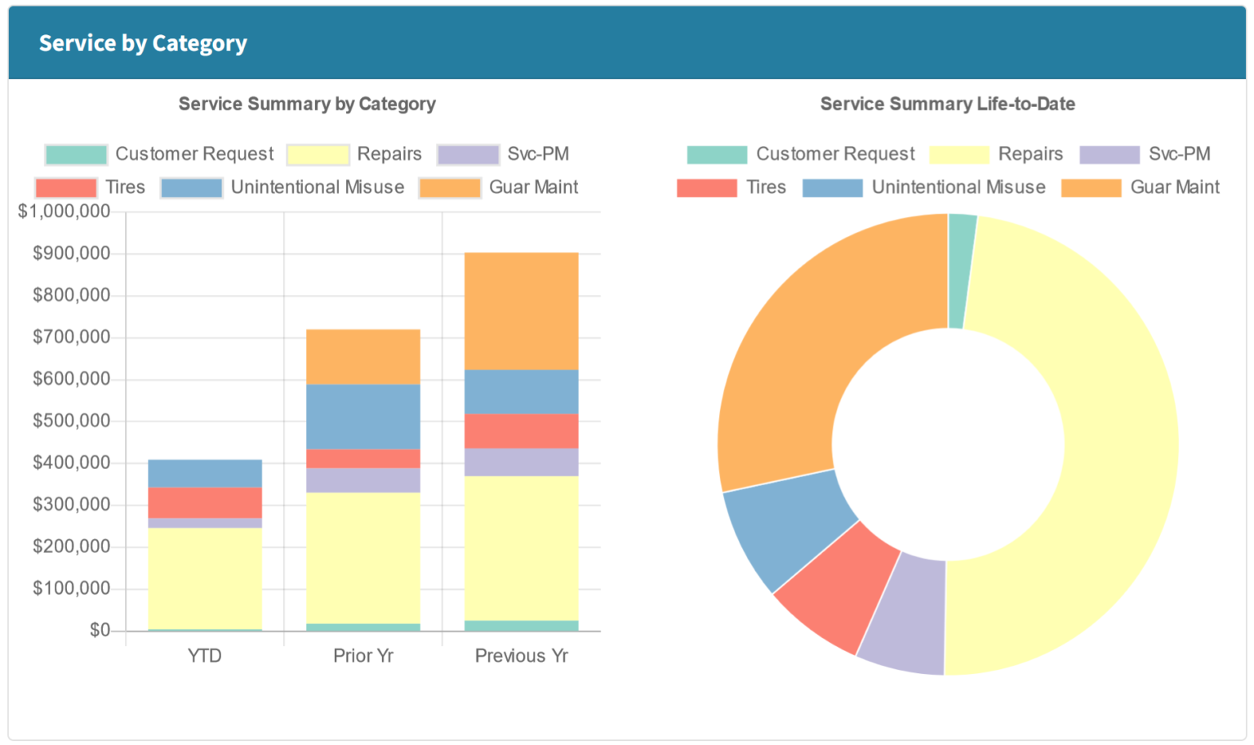This screenshot has height=745, width=1254.
Task: Click the green Customer Request legend swatch
Action: pyautogui.click(x=76, y=154)
